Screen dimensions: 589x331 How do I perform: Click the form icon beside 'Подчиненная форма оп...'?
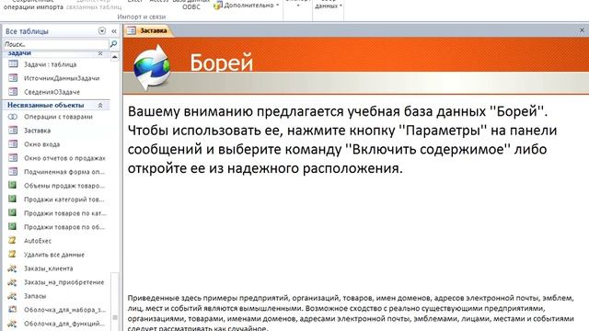click(13, 172)
